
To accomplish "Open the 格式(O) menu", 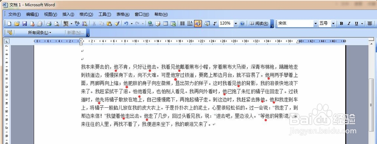I will [86, 14].
